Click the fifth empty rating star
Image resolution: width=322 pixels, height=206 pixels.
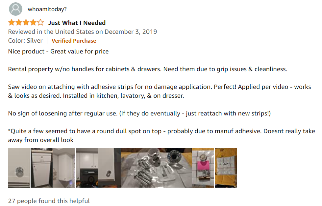[40, 23]
